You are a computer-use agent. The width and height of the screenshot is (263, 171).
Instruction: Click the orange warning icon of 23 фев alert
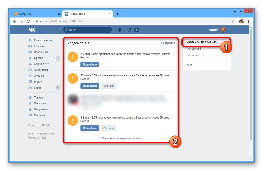click(73, 78)
